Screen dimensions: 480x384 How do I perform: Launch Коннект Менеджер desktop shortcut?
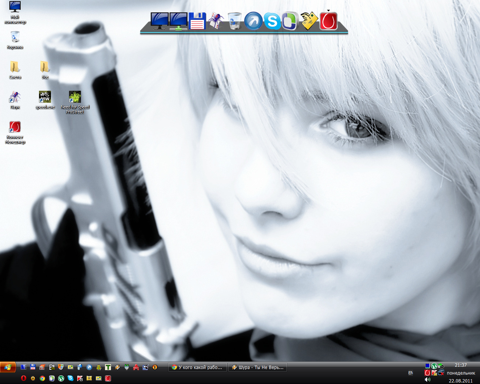[15, 127]
